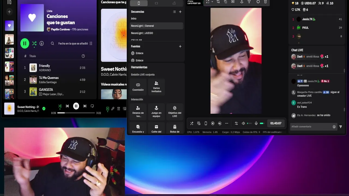The width and height of the screenshot is (349, 196).
Task: Open audio mixer settings sliders icon
Action: [x=236, y=123]
